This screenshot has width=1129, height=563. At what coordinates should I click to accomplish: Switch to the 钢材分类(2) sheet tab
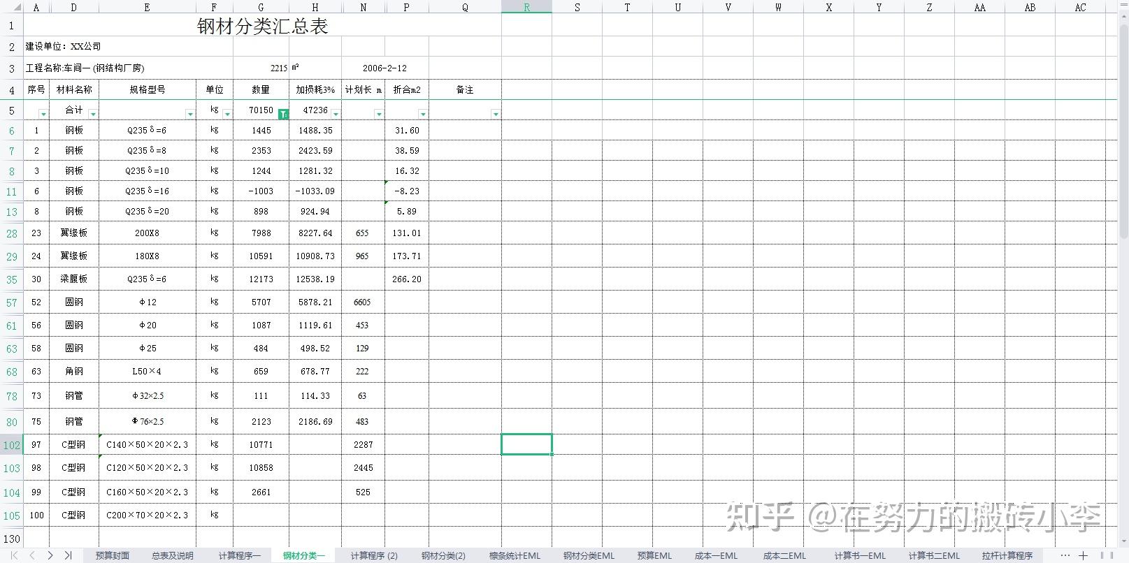coord(443,555)
